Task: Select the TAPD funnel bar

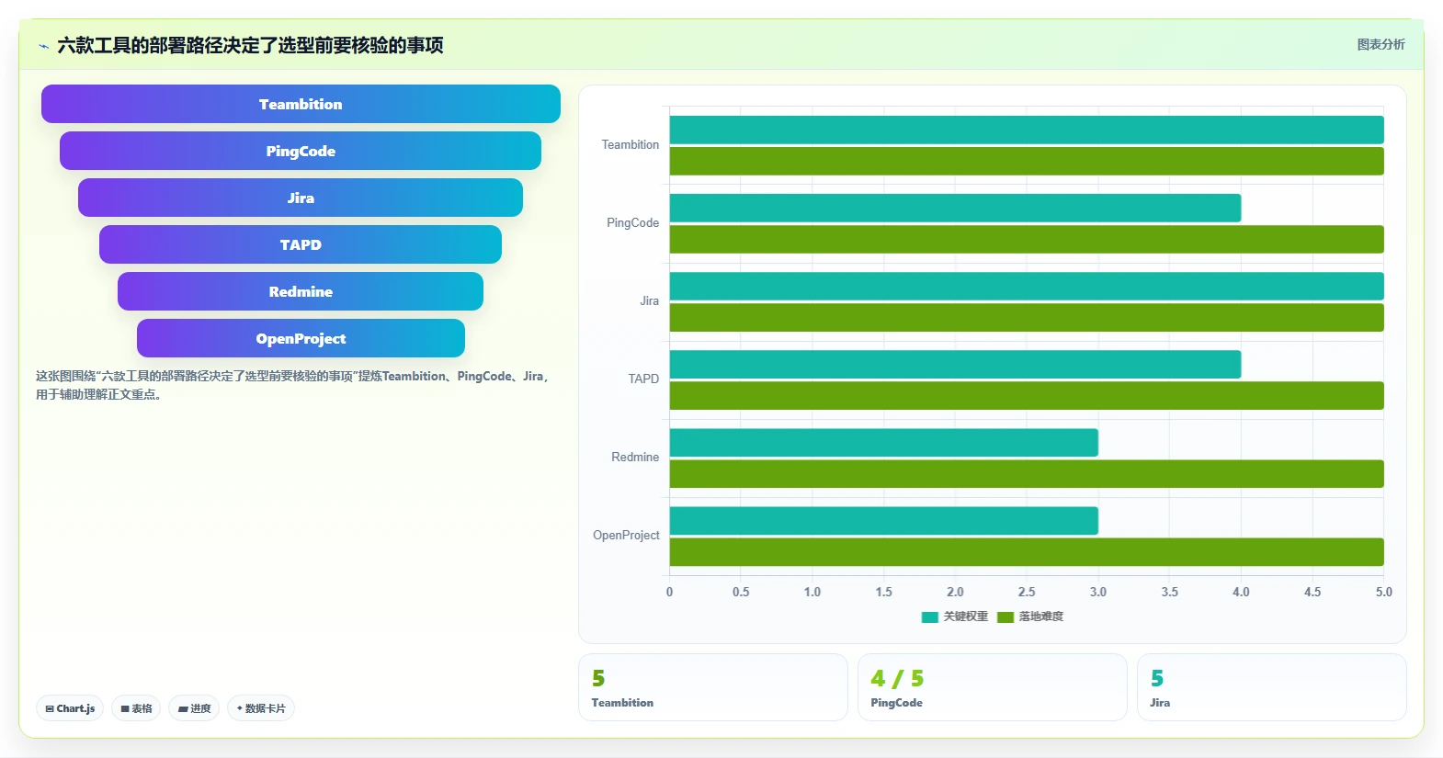Action: [301, 244]
